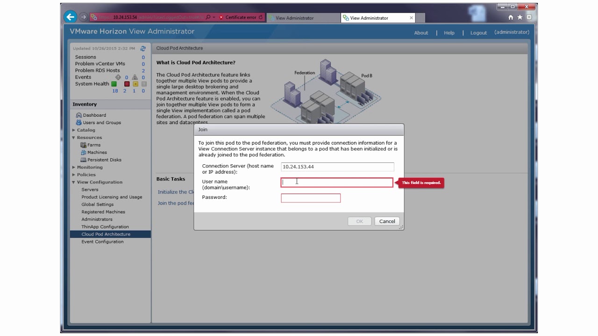Viewport: 598px width, 336px height.
Task: Click the Problem vCenter VMs count 0
Action: (x=143, y=64)
